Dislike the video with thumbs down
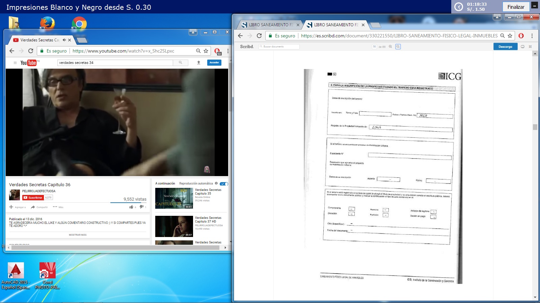The image size is (540, 303). (141, 207)
